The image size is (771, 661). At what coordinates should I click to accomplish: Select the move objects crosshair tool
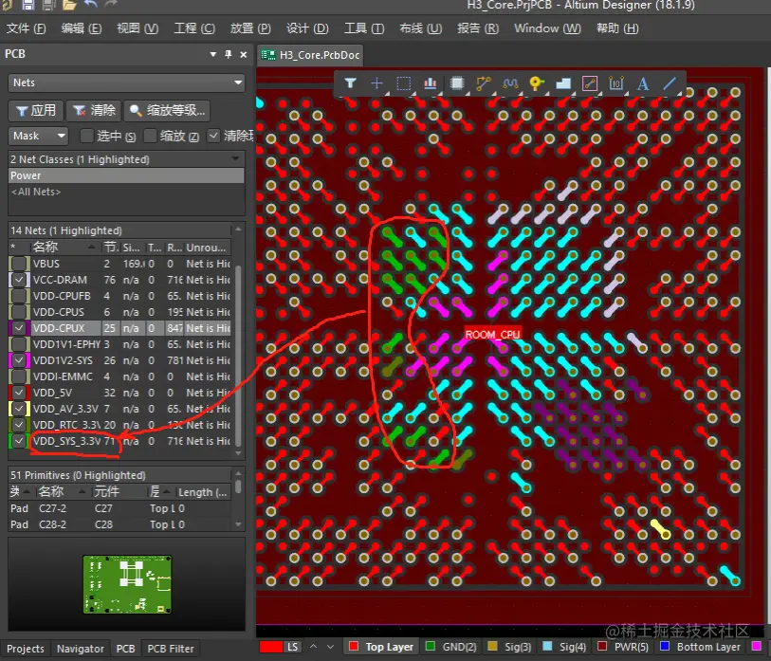tap(376, 83)
